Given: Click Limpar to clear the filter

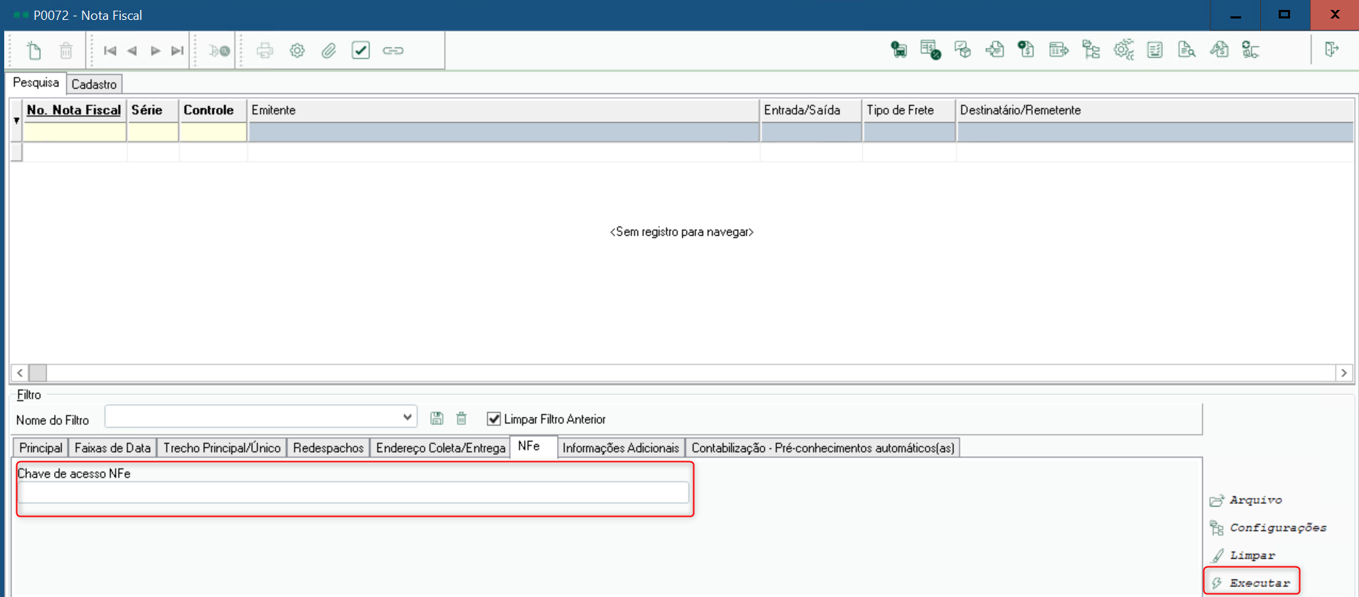Looking at the screenshot, I should (x=1243, y=556).
